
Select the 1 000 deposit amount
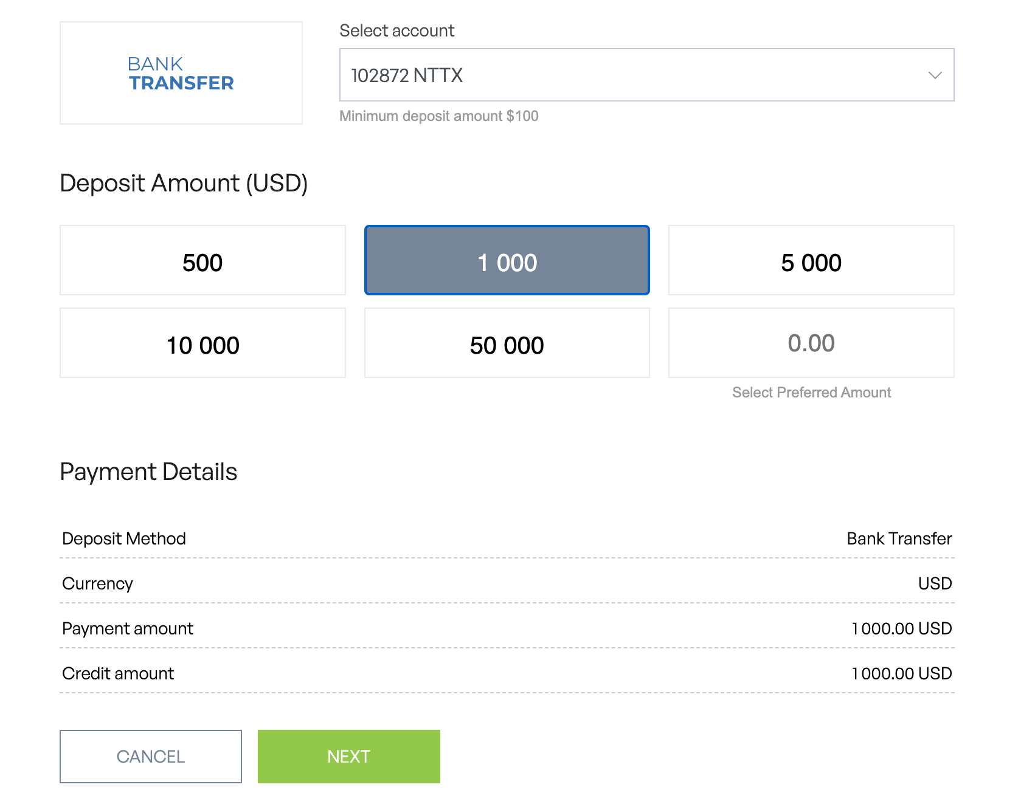(507, 260)
